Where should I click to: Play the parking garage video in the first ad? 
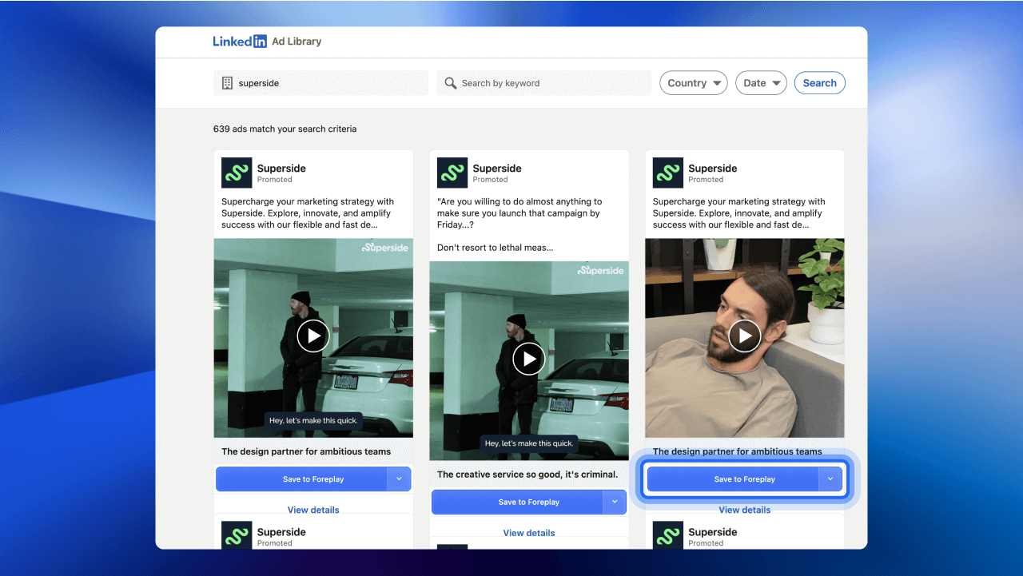point(313,336)
